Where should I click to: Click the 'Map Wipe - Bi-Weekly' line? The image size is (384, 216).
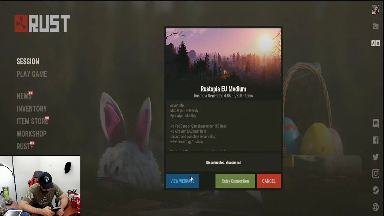point(184,111)
